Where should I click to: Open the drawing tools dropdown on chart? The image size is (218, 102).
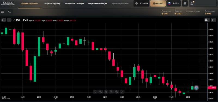tap(4, 20)
